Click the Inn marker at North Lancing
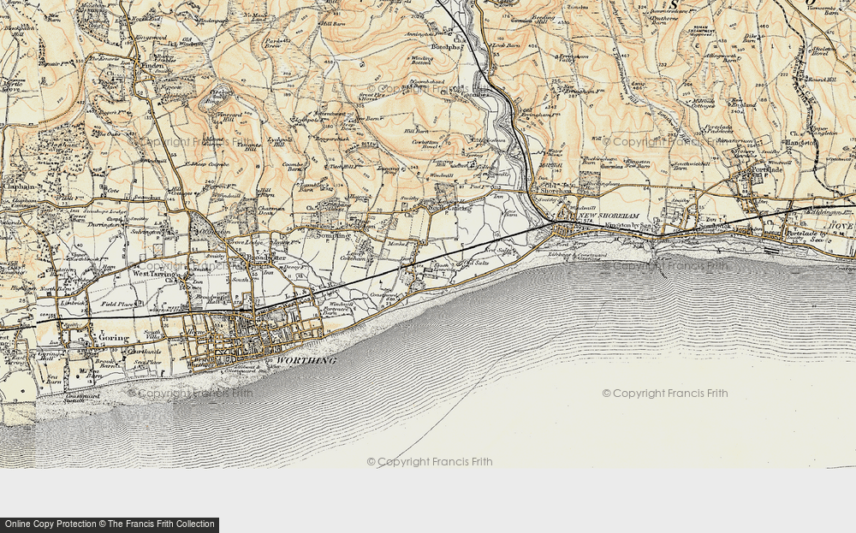Image resolution: width=856 pixels, height=533 pixels. click(497, 197)
